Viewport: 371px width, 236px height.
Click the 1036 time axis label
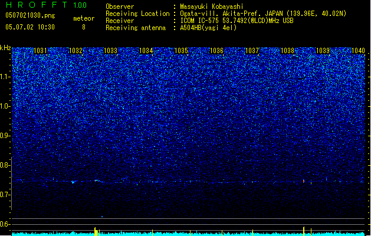(216, 51)
